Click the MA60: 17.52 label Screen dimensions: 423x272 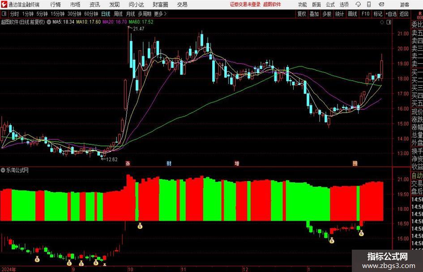(x=141, y=22)
